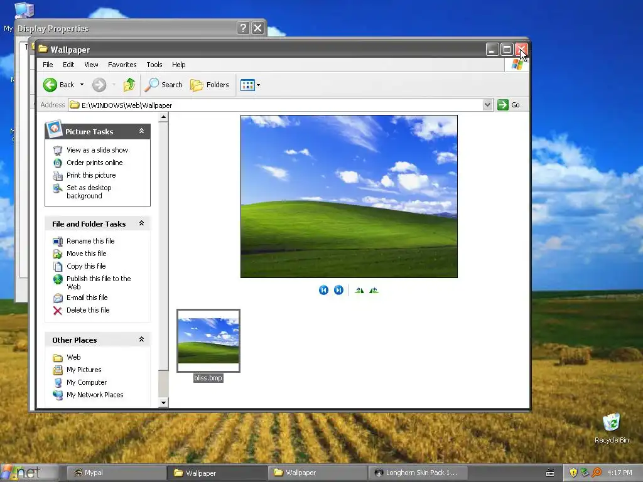Click the bliss.bmp file name label
Image resolution: width=643 pixels, height=482 pixels.
pos(208,378)
